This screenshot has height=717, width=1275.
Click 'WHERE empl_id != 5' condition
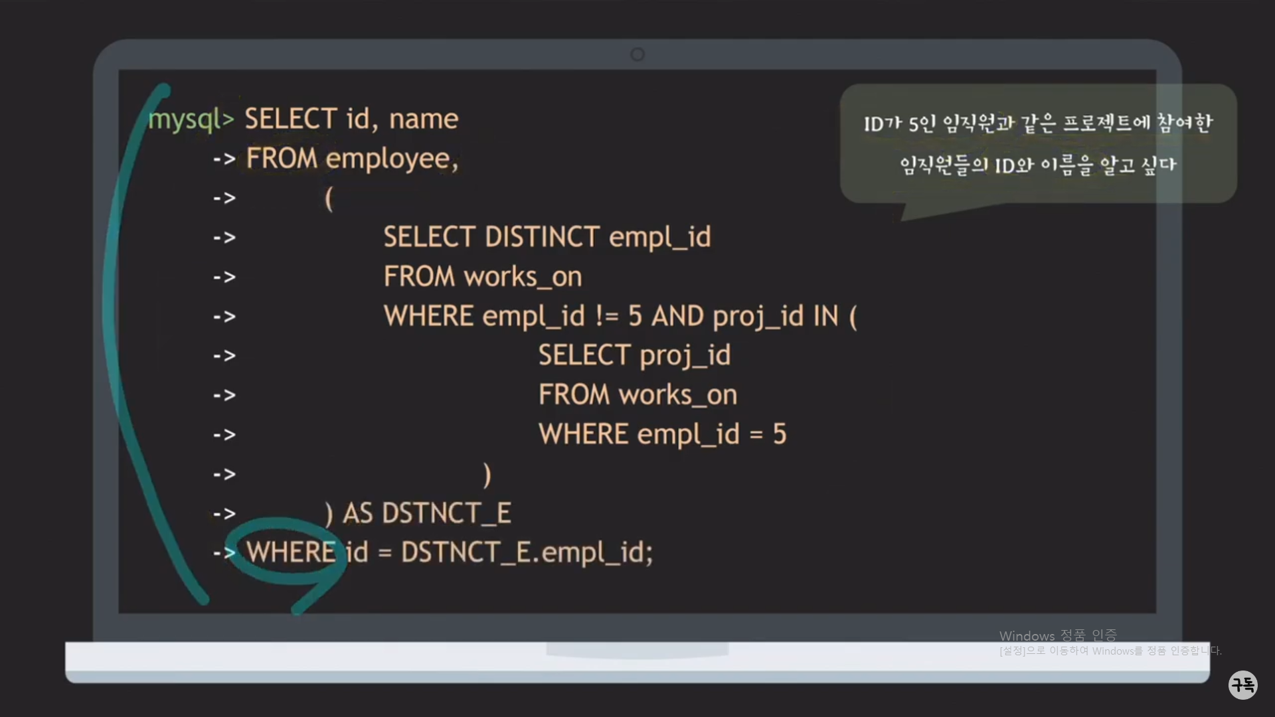tap(513, 316)
